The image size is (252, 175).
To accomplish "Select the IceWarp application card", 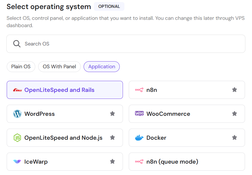I will click(x=65, y=162).
